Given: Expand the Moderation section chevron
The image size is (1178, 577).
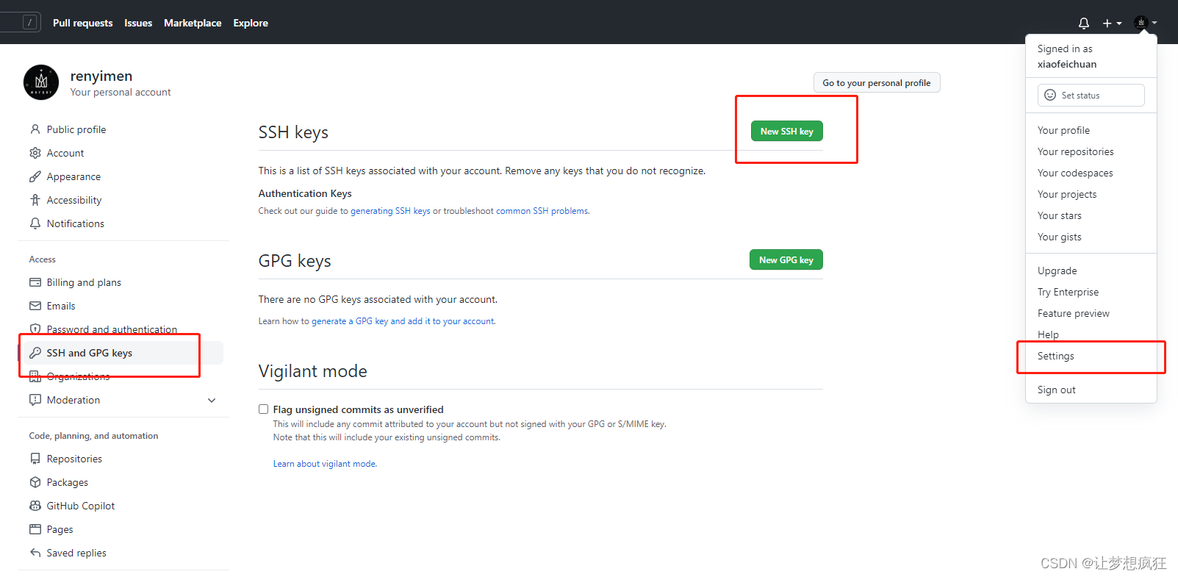Looking at the screenshot, I should pos(212,401).
